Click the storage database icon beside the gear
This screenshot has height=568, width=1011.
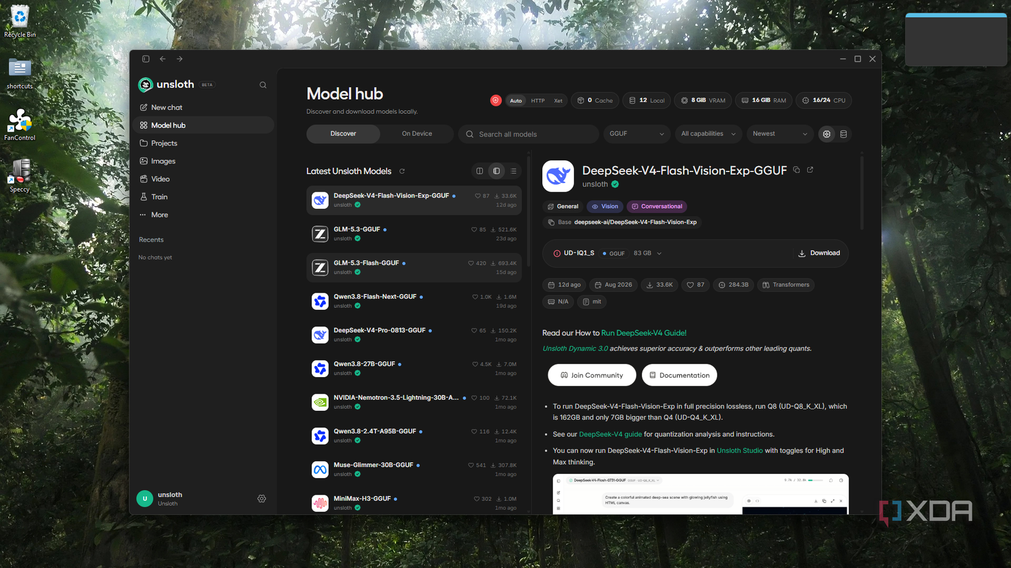844,134
